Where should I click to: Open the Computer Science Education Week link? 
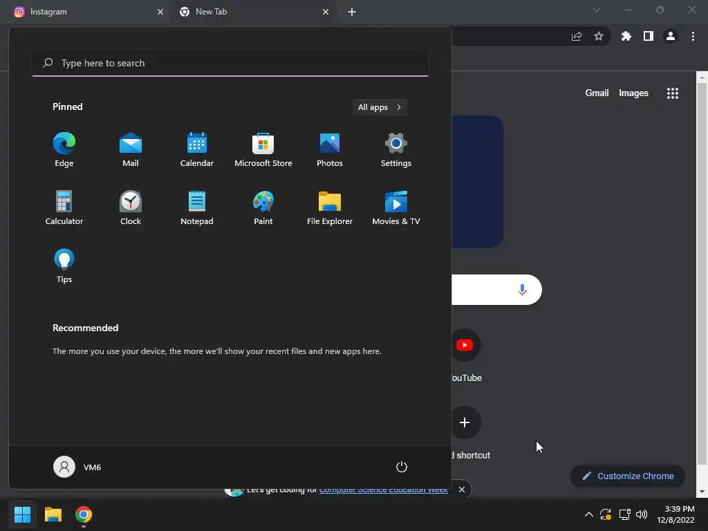383,491
